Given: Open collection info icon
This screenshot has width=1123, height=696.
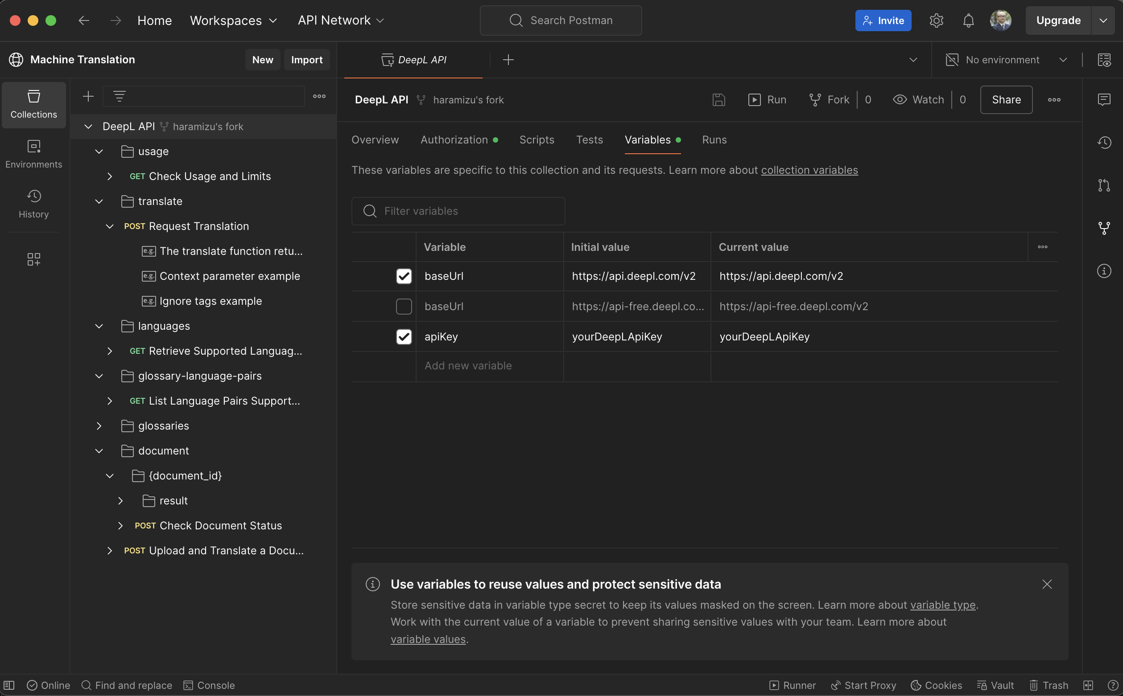Looking at the screenshot, I should pos(1104,270).
